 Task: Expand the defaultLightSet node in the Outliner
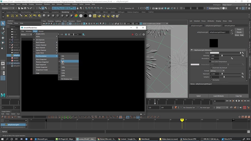10,63
